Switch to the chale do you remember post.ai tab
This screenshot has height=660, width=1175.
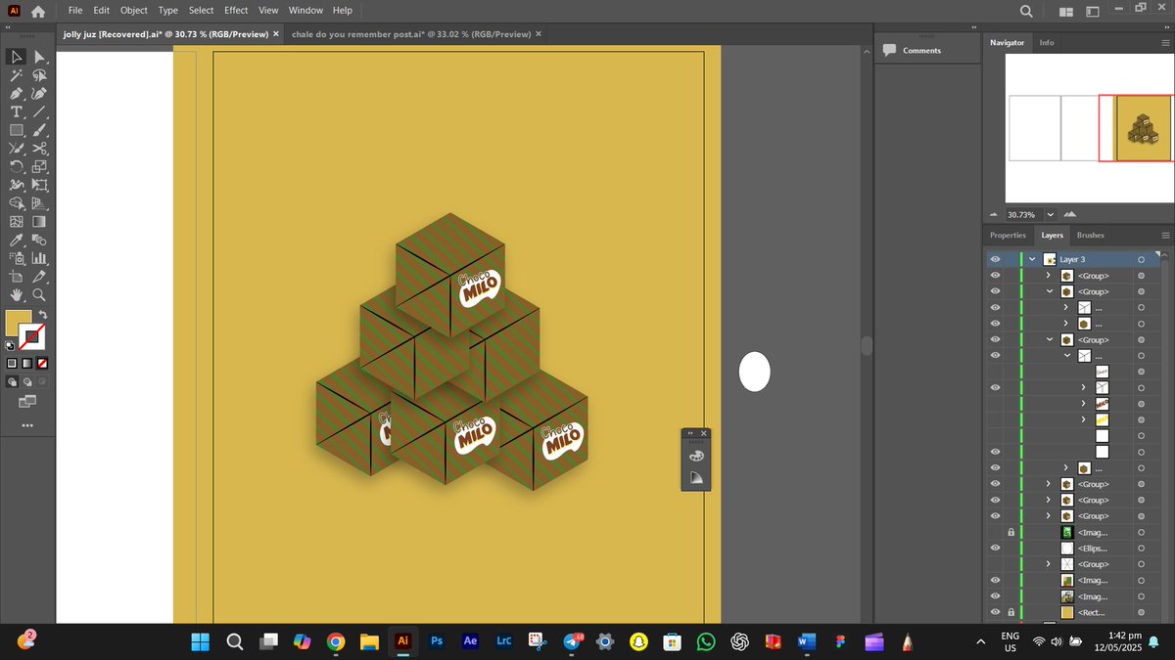pyautogui.click(x=411, y=33)
